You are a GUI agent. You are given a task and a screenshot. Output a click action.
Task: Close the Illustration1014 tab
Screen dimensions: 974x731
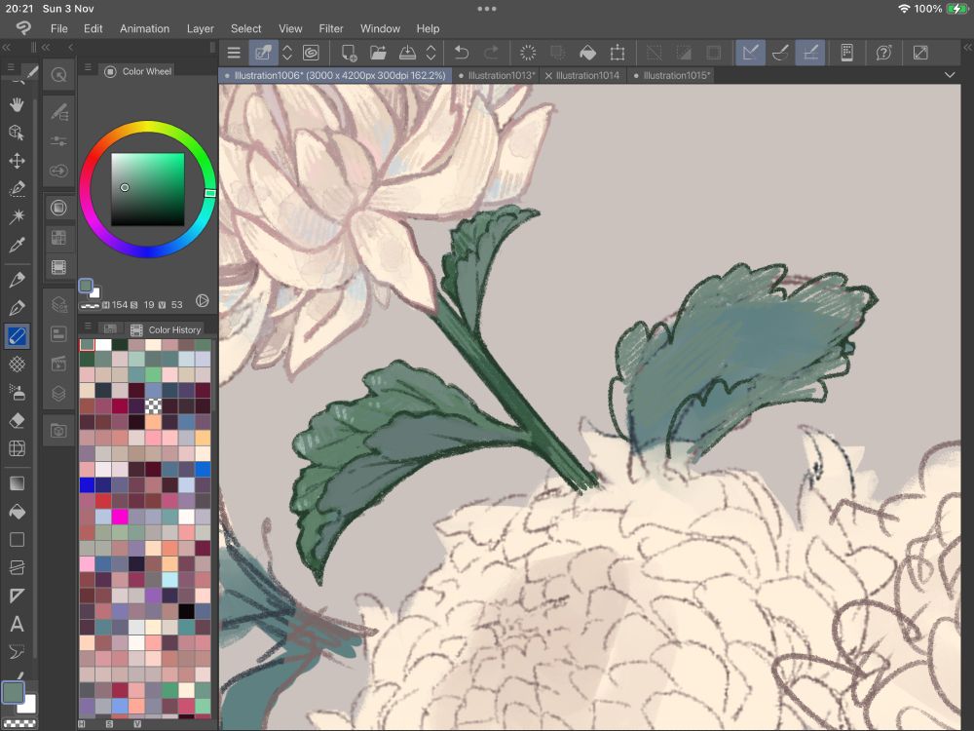548,76
